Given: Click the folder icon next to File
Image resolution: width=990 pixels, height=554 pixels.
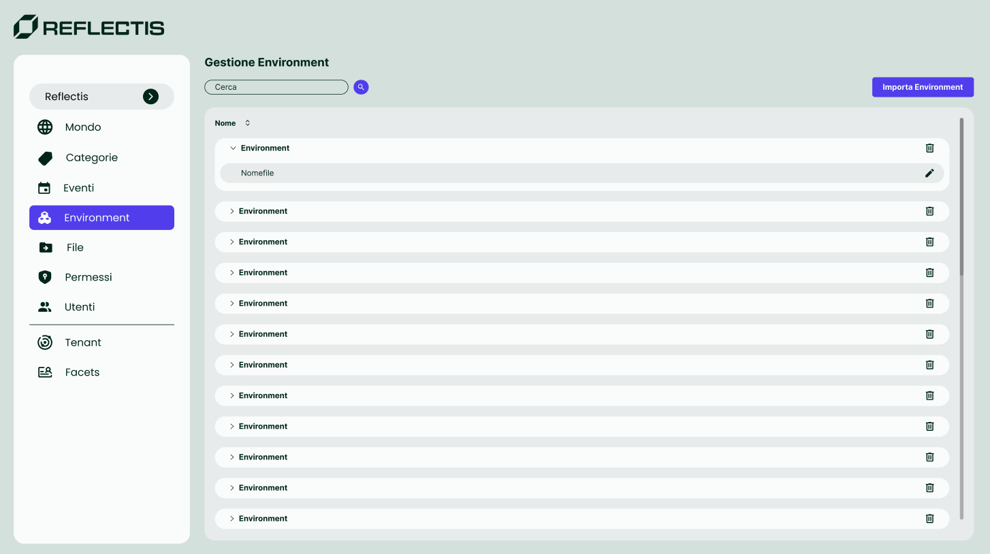Looking at the screenshot, I should pos(46,248).
